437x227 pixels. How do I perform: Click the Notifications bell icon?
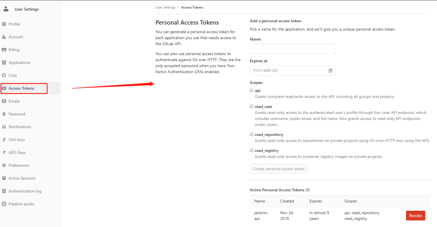coord(4,127)
